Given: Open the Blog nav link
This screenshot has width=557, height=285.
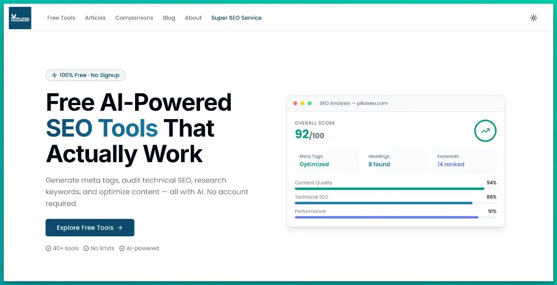Looking at the screenshot, I should [169, 18].
